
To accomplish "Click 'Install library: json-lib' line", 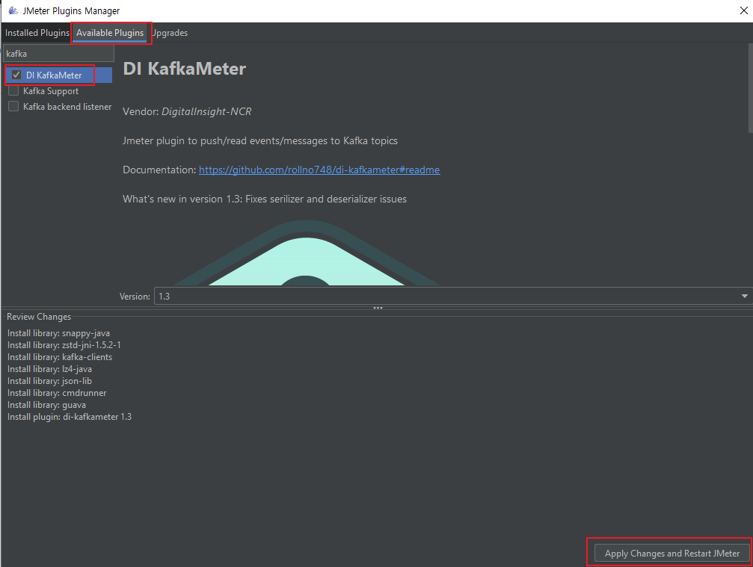I will 49,381.
